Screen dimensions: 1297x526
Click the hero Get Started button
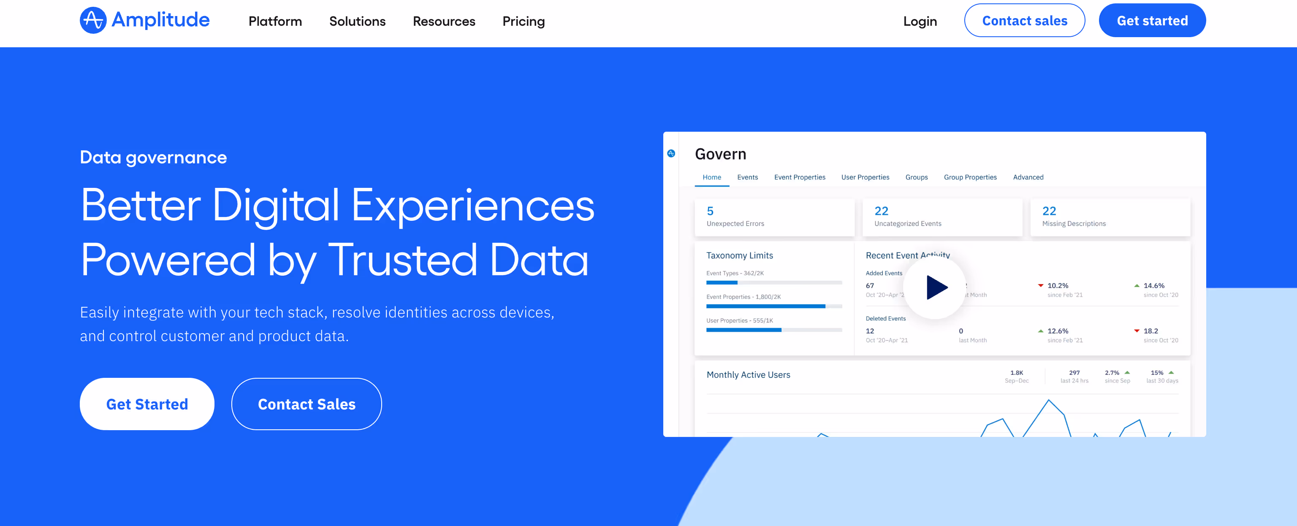pos(147,404)
